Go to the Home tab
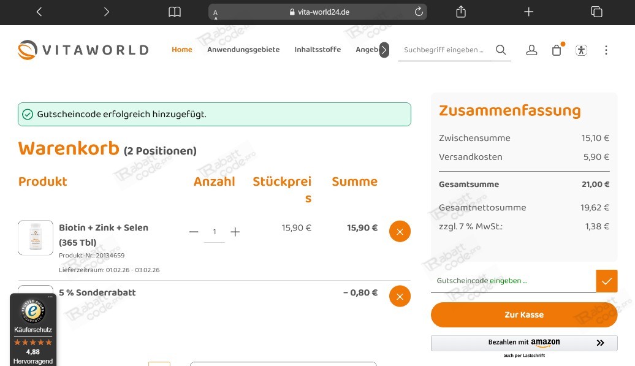635x366 pixels. tap(182, 50)
